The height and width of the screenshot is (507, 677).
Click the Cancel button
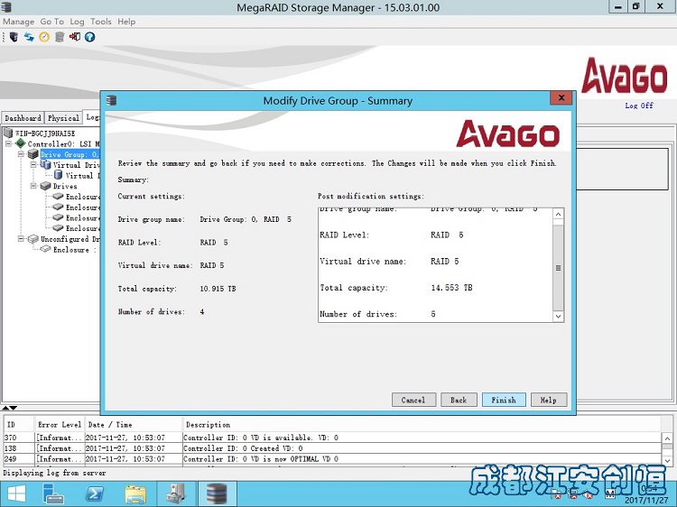click(x=413, y=400)
